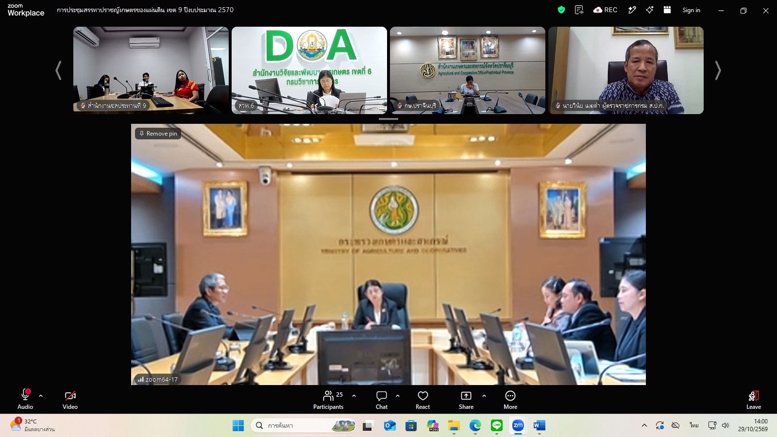Open the volume speaker tray icon
The width and height of the screenshot is (777, 437).
coord(726,425)
